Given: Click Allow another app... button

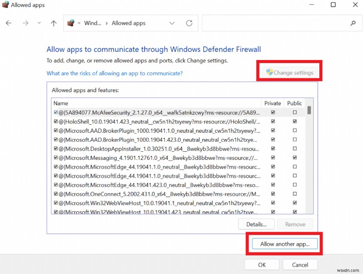Looking at the screenshot, I should (285, 244).
